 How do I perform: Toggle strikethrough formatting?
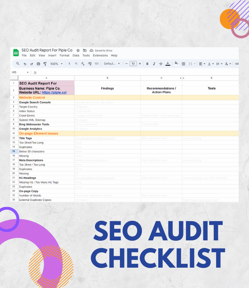(161, 64)
